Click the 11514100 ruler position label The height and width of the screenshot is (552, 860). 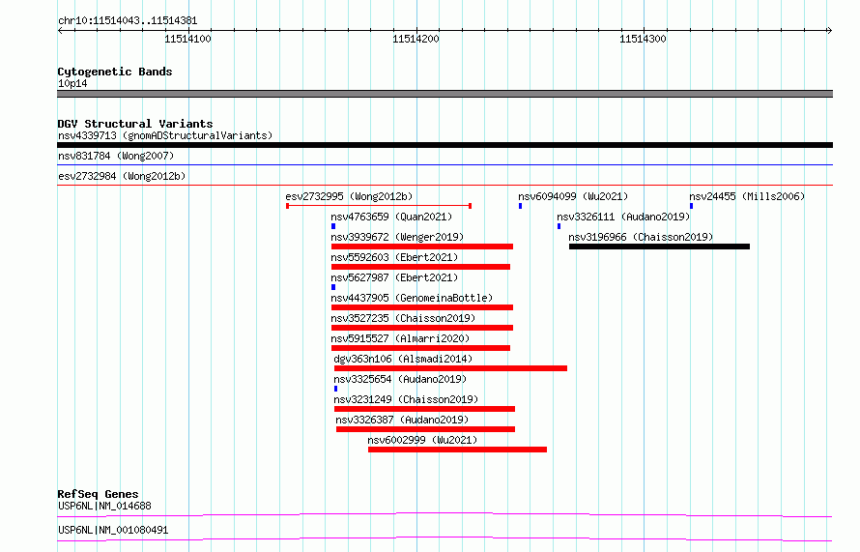click(x=187, y=39)
